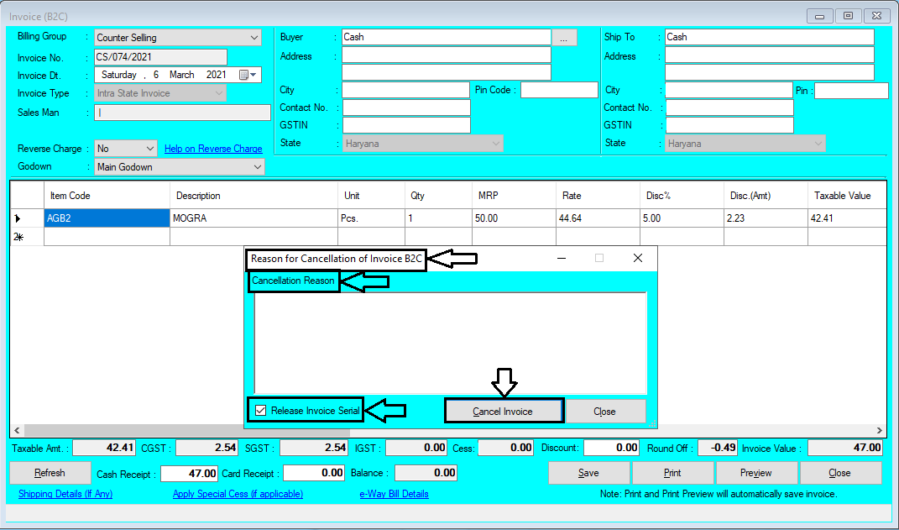
Task: Open the Invoice date calendar picker
Action: pyautogui.click(x=248, y=74)
